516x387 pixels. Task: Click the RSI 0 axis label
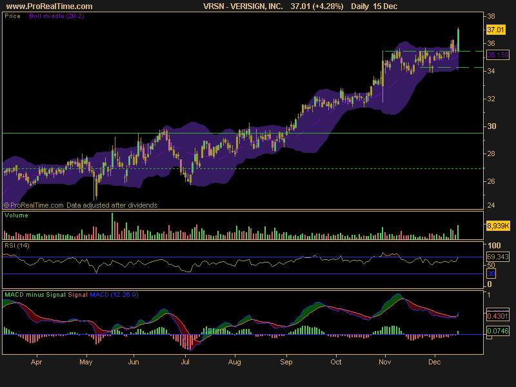point(490,284)
